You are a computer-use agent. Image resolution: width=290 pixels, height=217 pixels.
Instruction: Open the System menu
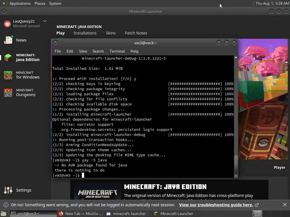[55, 3]
